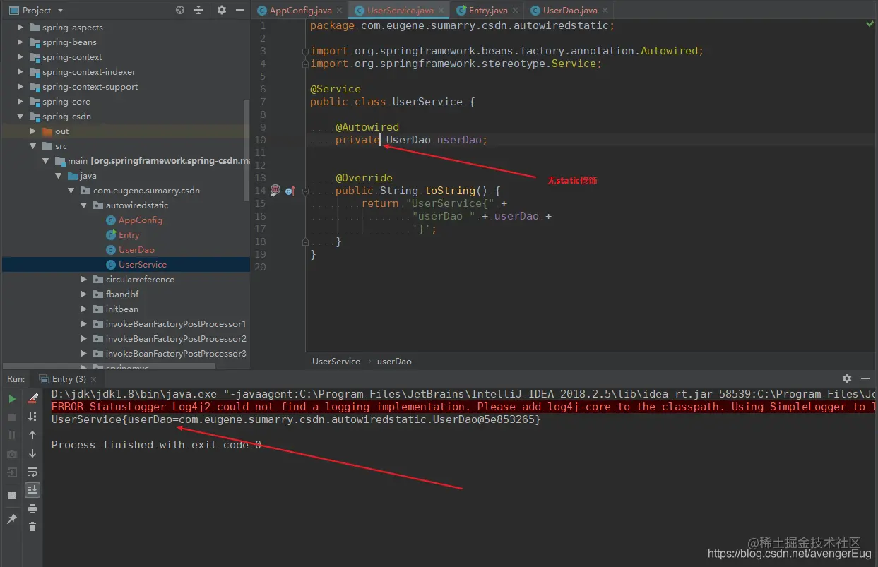
Task: Open UserDao in the project tree
Action: coord(136,250)
